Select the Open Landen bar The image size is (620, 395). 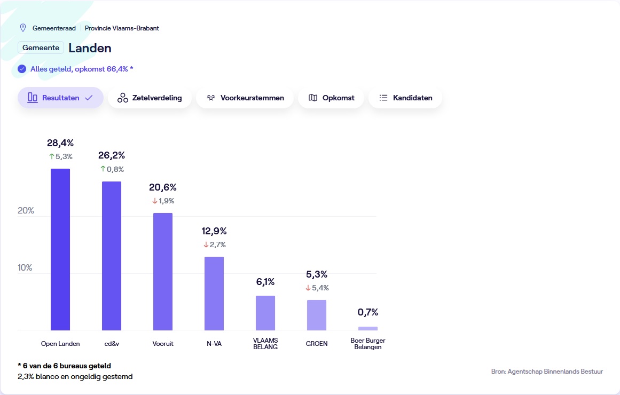tap(60, 249)
